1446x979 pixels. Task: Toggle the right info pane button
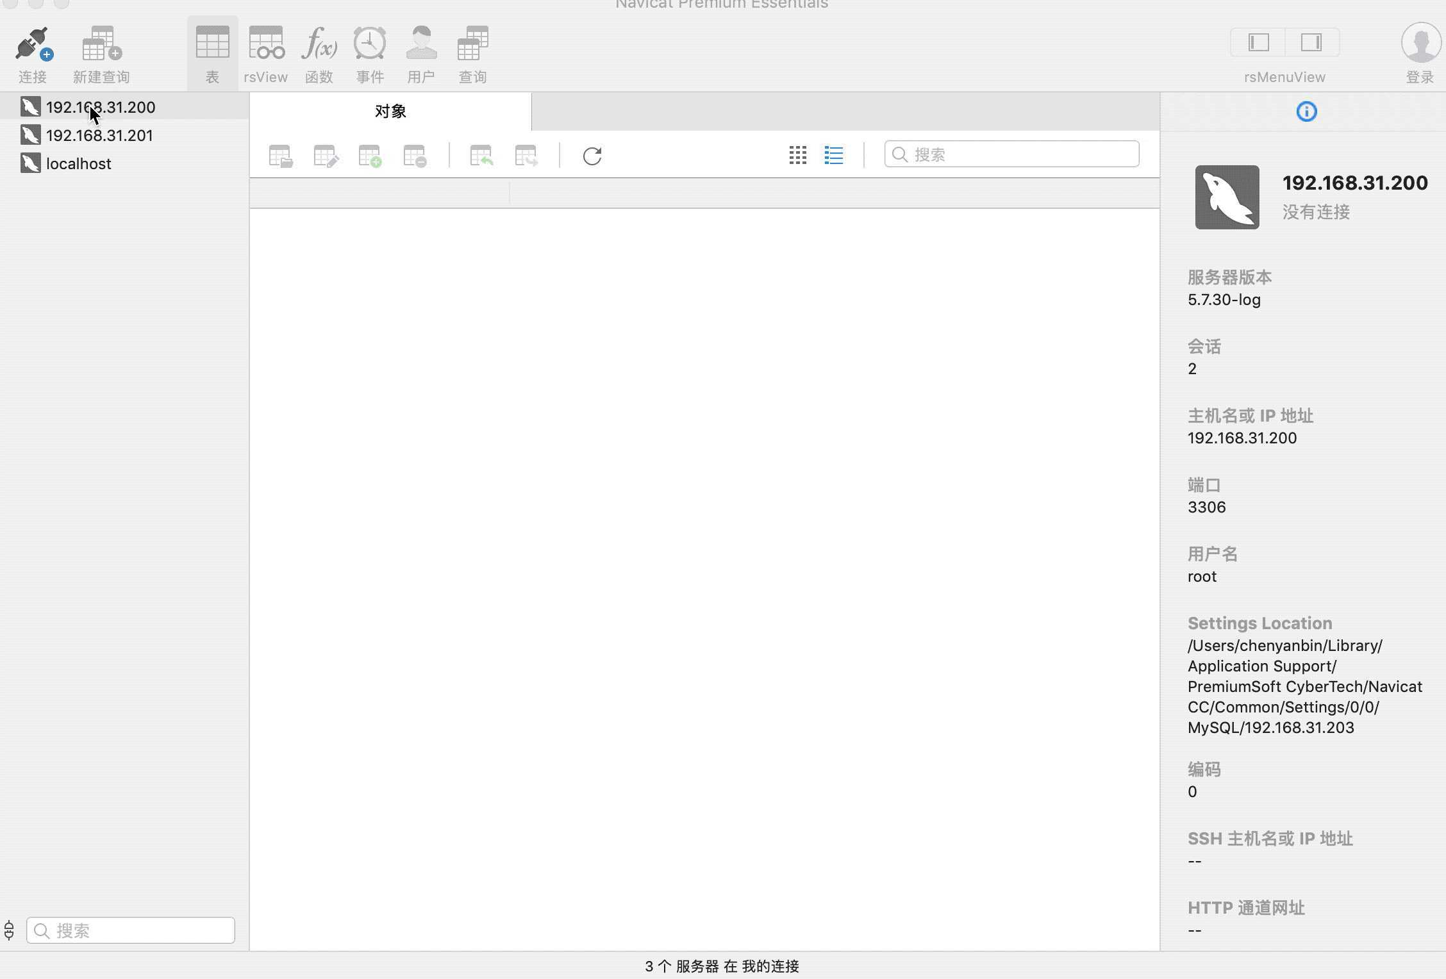click(1311, 42)
